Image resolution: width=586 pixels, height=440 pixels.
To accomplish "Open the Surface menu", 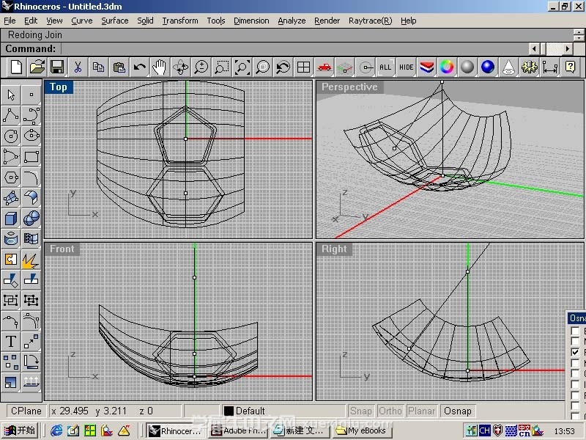I will (115, 21).
